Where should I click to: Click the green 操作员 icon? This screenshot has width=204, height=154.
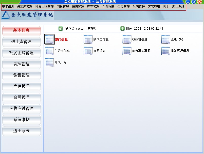pos(61,28)
